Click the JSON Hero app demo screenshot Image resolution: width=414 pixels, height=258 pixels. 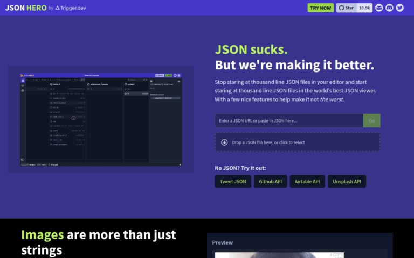[x=101, y=119]
